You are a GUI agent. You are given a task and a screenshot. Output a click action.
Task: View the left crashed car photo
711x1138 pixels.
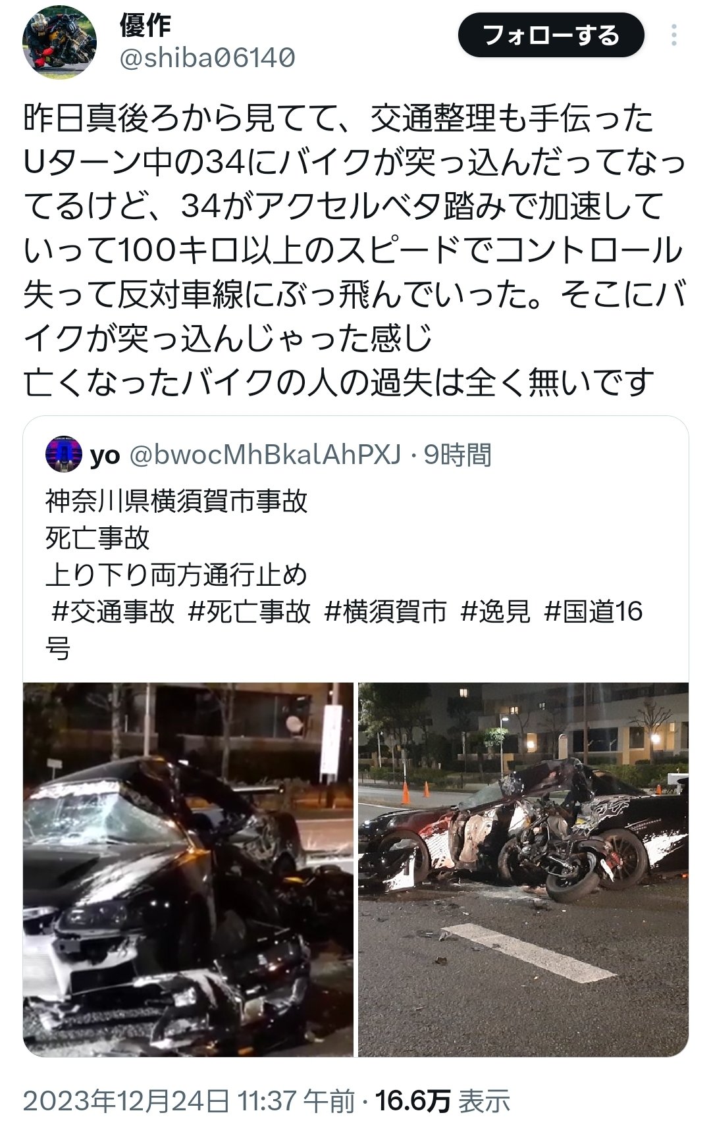[x=188, y=869]
